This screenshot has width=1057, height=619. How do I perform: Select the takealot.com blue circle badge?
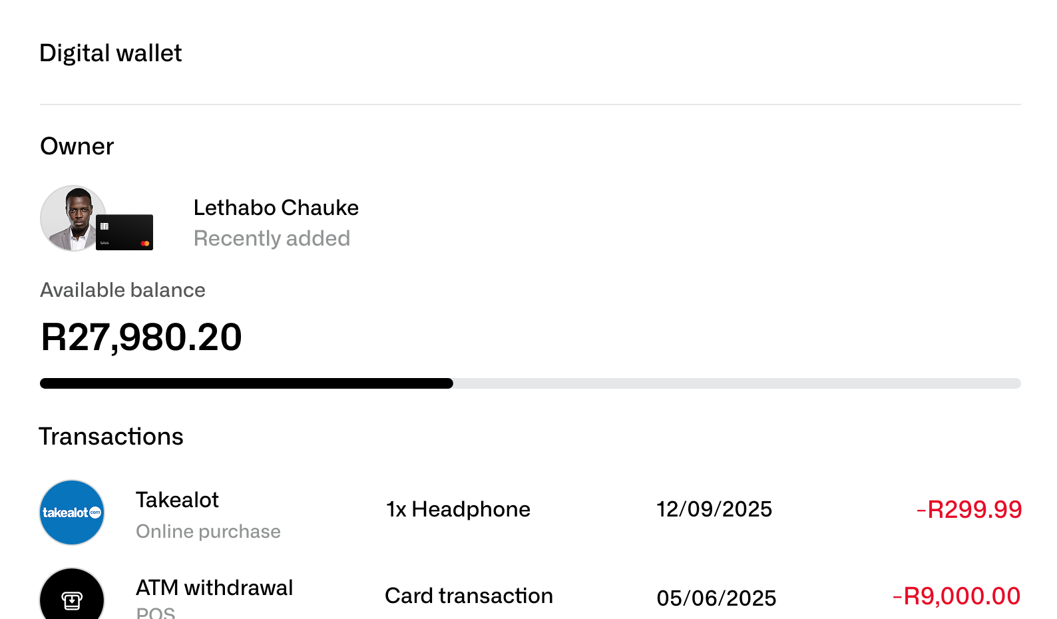coord(71,513)
